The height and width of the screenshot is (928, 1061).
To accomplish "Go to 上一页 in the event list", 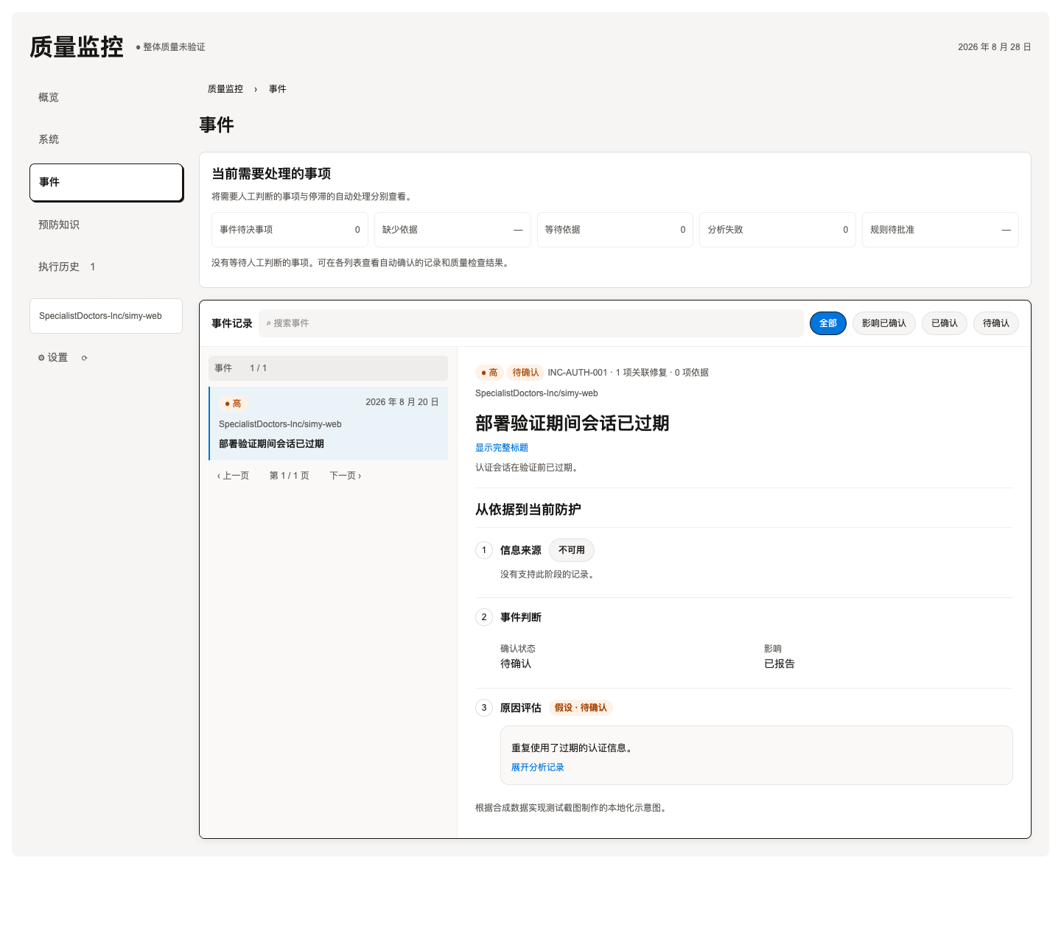I will point(234,476).
